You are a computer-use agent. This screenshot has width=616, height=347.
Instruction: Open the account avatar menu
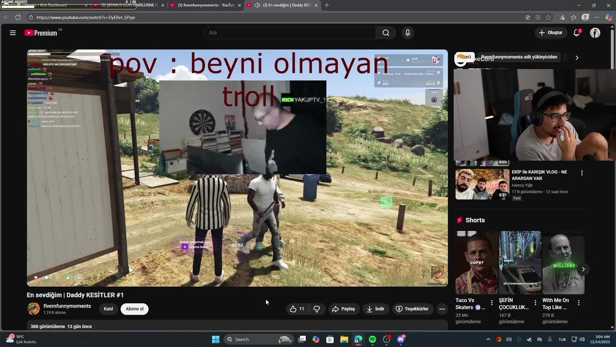595,33
